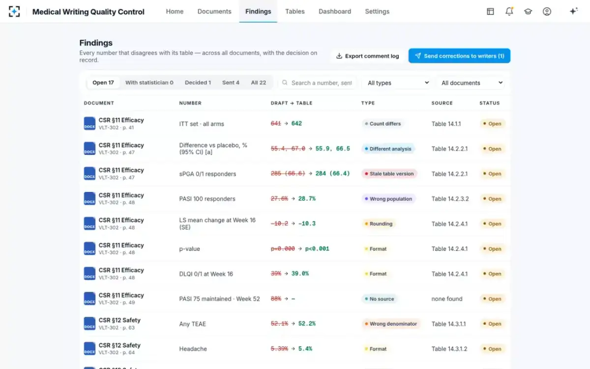
Task: Show the Sent 4 findings
Action: pos(231,83)
